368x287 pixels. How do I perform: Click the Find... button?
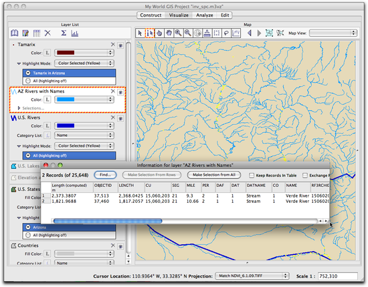pos(105,175)
